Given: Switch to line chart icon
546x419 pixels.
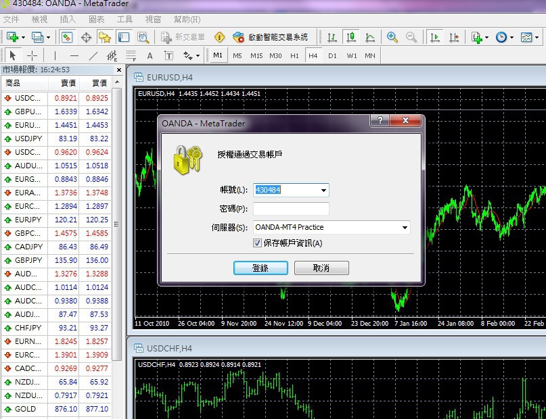Looking at the screenshot, I should click(370, 37).
